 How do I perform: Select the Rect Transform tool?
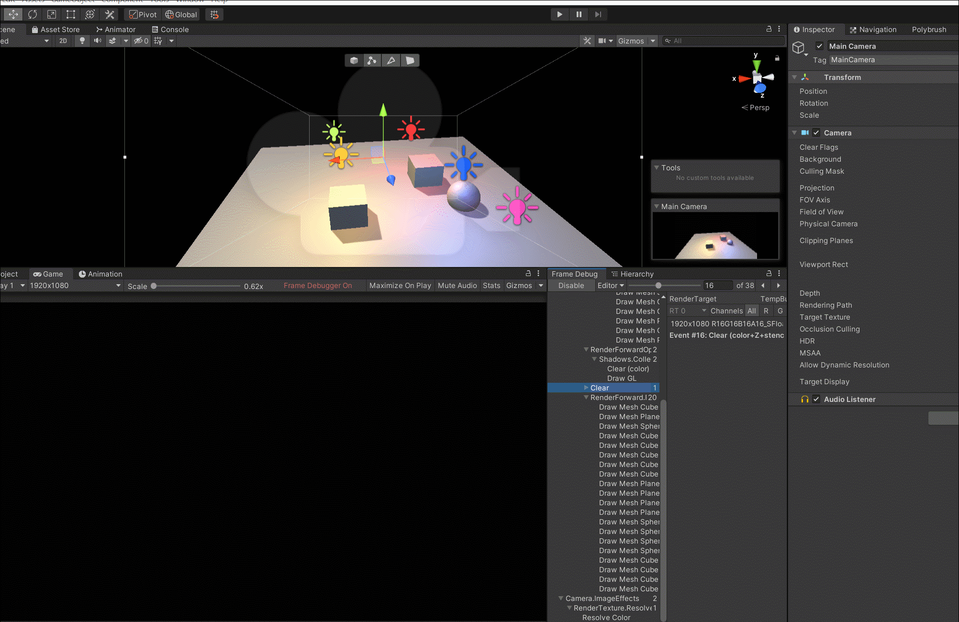tap(71, 14)
